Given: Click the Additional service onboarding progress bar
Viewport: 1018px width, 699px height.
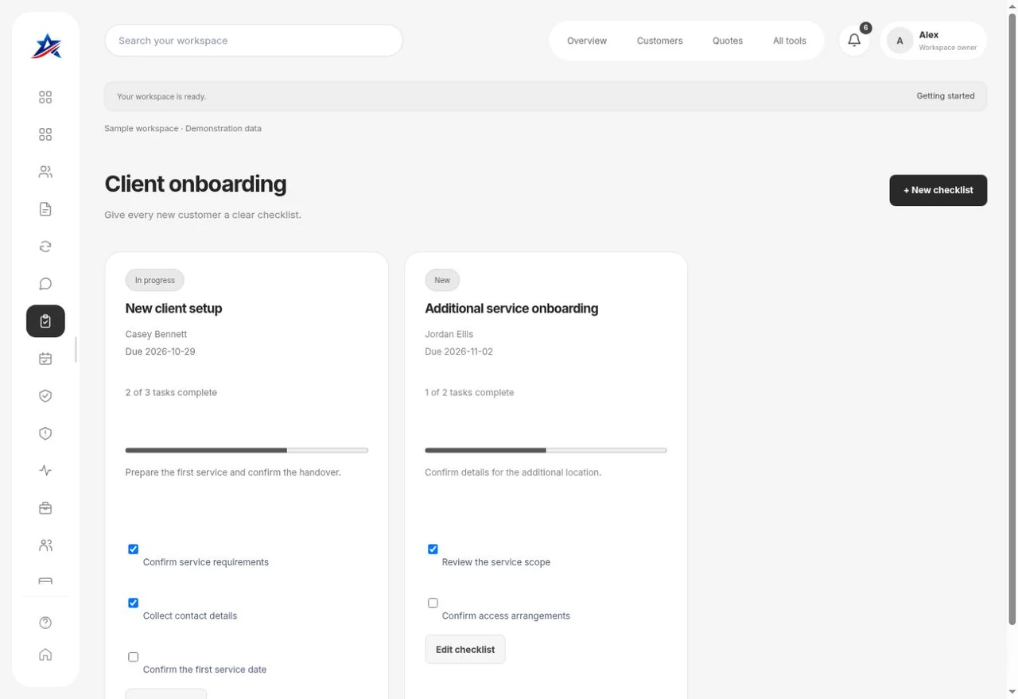Looking at the screenshot, I should (546, 450).
